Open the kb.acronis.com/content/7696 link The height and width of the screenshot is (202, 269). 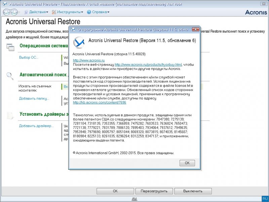(x=100, y=103)
